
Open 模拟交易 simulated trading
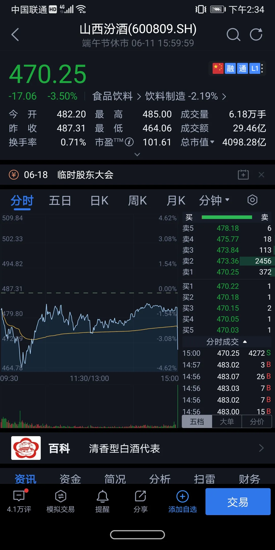[x=61, y=501]
